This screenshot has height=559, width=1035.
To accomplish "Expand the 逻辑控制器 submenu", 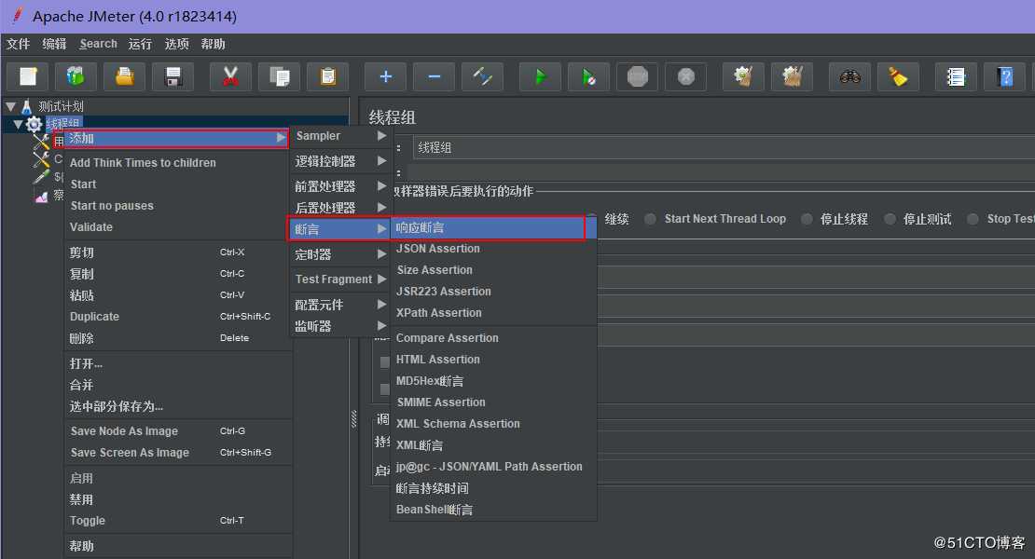I will point(340,161).
